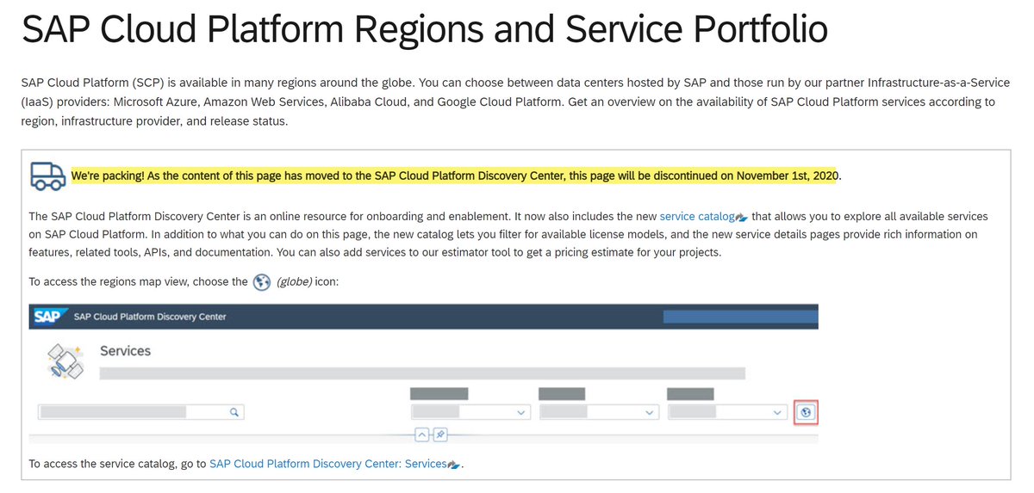Open the leftmost filter dropdown in Services screenshot
This screenshot has height=493, width=1034.
470,412
